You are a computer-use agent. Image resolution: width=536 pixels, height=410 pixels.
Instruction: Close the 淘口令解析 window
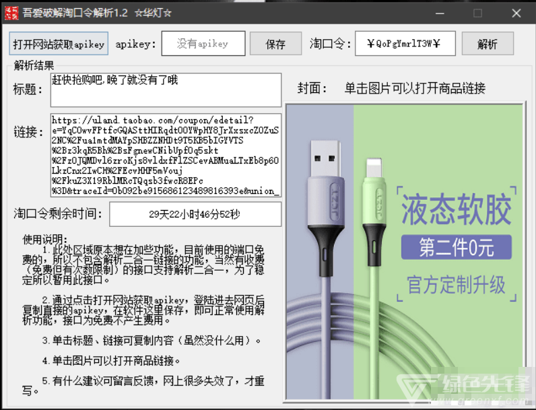(516, 13)
